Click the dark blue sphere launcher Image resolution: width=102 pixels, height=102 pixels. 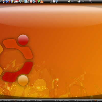[x=34, y=2]
